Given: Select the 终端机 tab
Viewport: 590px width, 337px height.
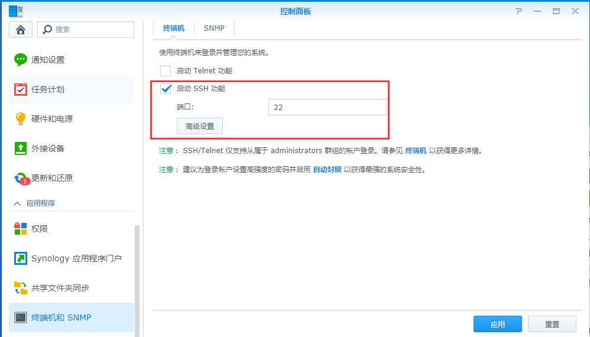Looking at the screenshot, I should pos(174,28).
